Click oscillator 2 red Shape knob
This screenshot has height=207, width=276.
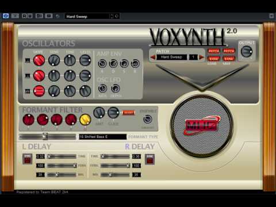39,75
